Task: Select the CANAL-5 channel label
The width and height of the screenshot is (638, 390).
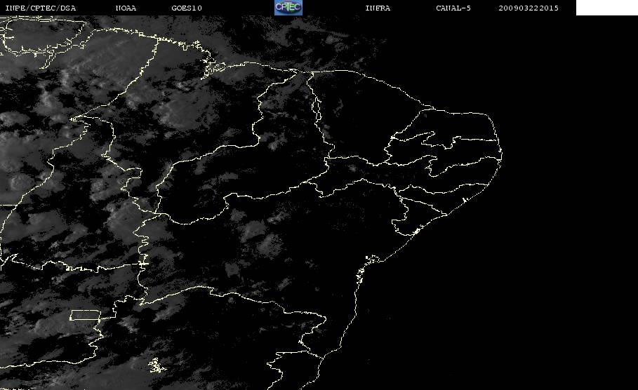Action: click(453, 8)
